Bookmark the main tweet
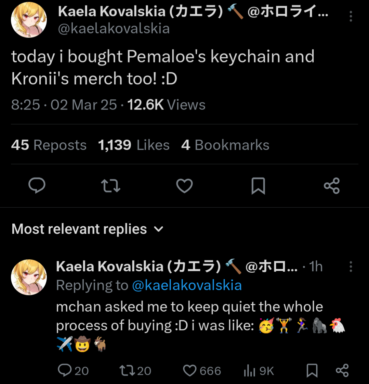This screenshot has width=369, height=384. (x=258, y=186)
